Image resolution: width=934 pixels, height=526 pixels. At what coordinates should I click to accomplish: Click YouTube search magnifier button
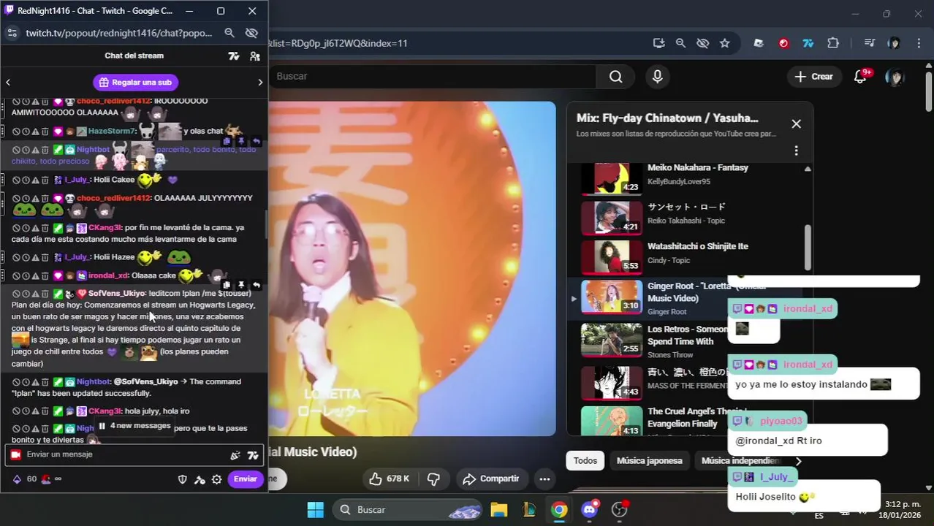click(616, 77)
